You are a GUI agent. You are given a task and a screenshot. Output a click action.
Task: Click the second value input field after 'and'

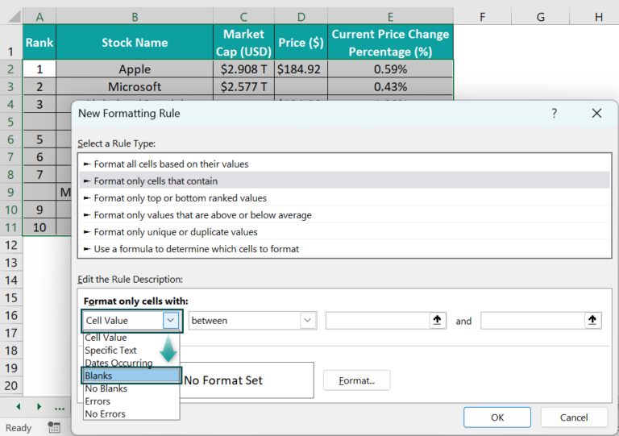point(533,321)
